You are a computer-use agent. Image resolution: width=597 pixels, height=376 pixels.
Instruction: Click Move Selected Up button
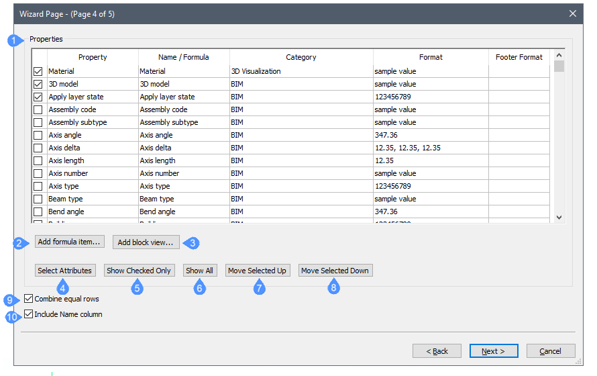[x=258, y=271]
